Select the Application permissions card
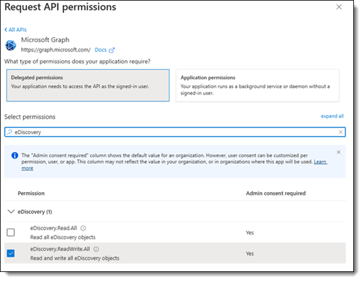The image size is (363, 281). [x=258, y=85]
